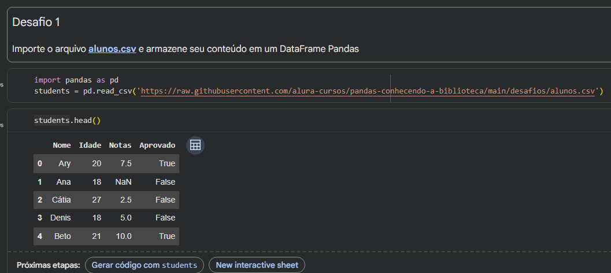Open the alunos.csv hyperlink
Viewport: 611px width, 273px height.
(112, 49)
